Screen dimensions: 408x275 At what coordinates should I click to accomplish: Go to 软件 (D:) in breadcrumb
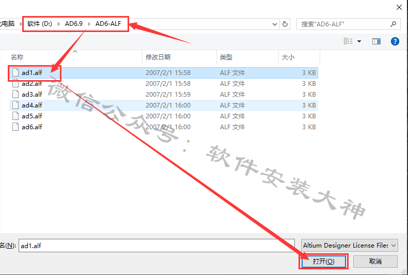click(x=40, y=24)
